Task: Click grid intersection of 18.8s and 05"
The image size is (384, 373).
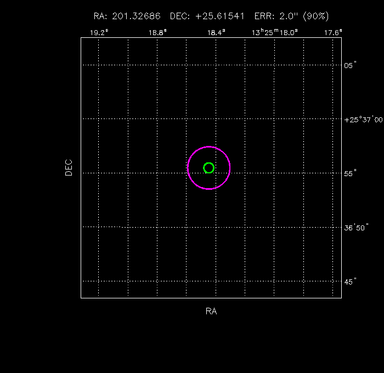Action: (157, 65)
